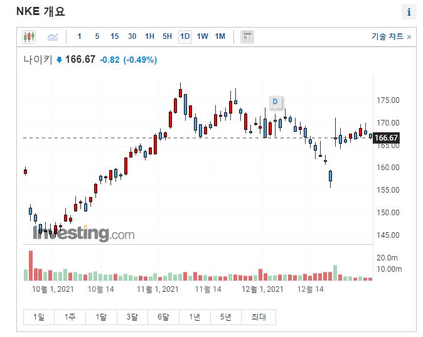Image resolution: width=423 pixels, height=337 pixels.
Task: Open the 기술 차트 link
Action: [392, 36]
